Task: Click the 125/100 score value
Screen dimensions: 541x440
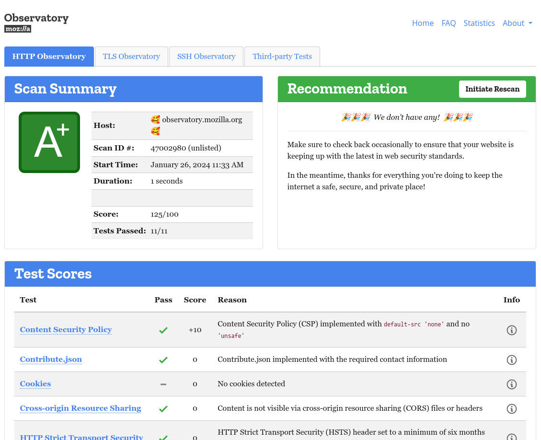Action: click(164, 214)
